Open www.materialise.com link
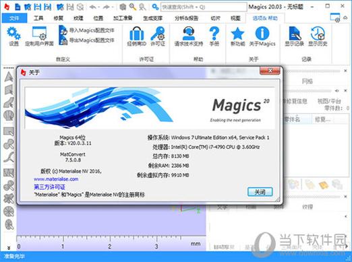352x262 pixels. click(56, 179)
